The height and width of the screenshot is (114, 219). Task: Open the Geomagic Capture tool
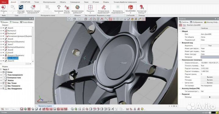click(21, 9)
